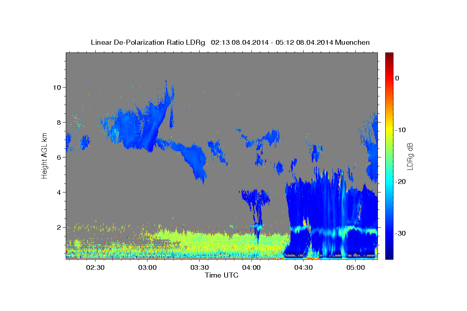467x311 pixels.
Task: Click the height axis label '6'
Action: tap(58, 157)
